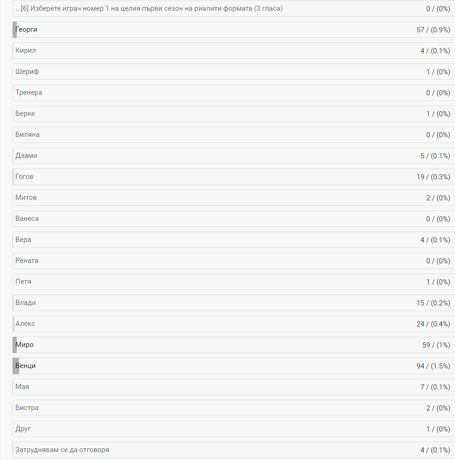Image resolution: width=455 pixels, height=460 pixels.
Task: Select the Шериф option row
Action: click(234, 71)
